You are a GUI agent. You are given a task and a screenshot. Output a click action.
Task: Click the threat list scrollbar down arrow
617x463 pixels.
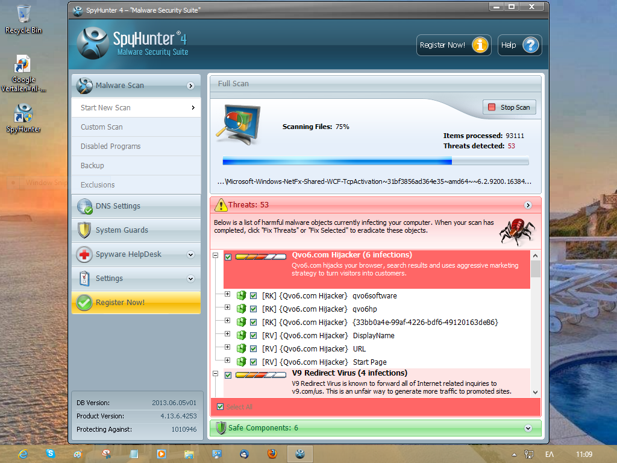(535, 392)
